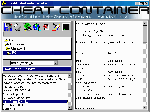Screen dimensions: 150x112
Task: Minimize the Cheat-Code-Container window
Action: (137, 3)
